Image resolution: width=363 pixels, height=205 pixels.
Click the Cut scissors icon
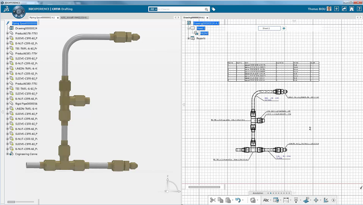point(212,200)
